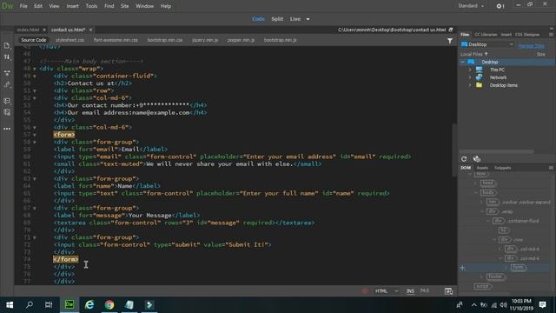Expand the This PC tree node
Screen dimensions: 556x313
(470, 70)
